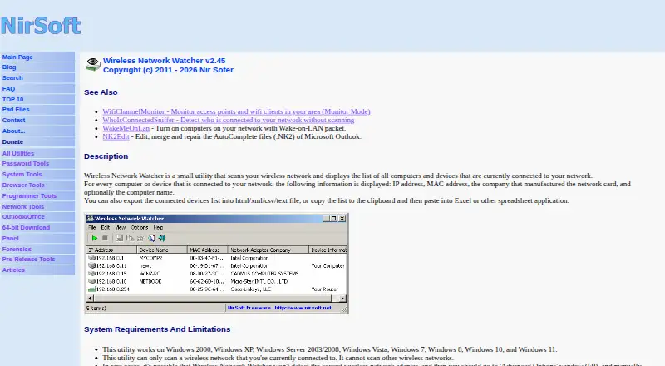This screenshot has height=366, width=665.
Task: Follow the WakeMeOnLan link
Action: pyautogui.click(x=126, y=128)
